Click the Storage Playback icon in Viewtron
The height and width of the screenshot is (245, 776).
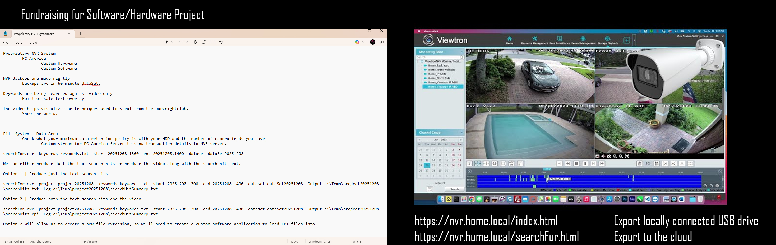[608, 40]
